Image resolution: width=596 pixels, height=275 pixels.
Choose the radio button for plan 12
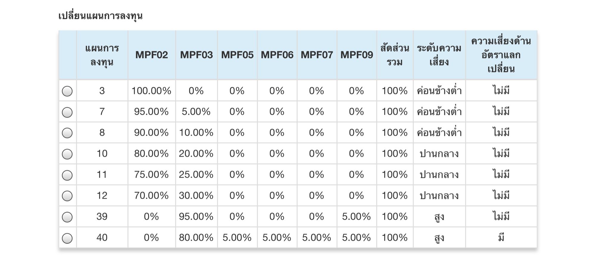click(67, 196)
